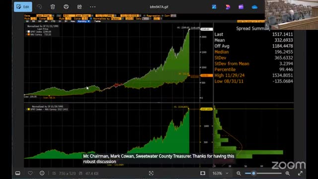Rotate the image with the rotate icon

point(39,6)
